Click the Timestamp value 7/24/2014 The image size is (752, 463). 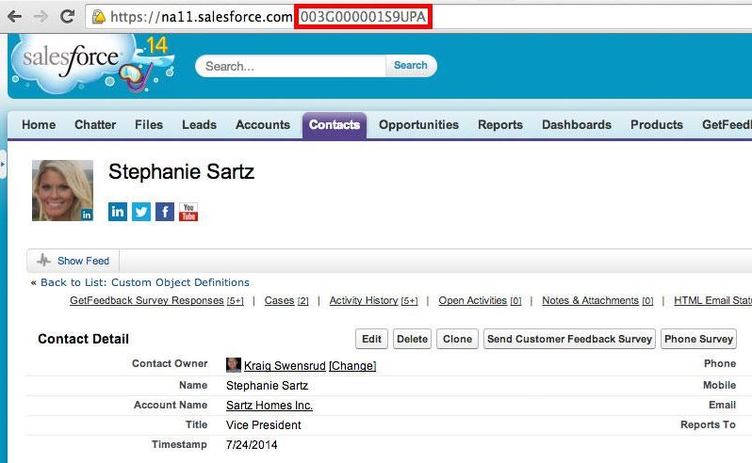[252, 444]
